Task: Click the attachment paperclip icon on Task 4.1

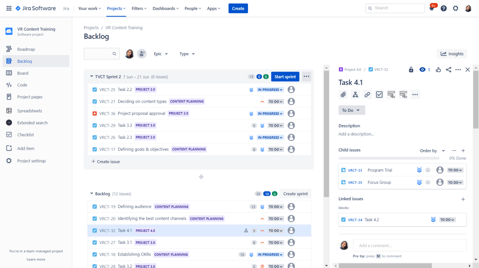Action: point(343,94)
